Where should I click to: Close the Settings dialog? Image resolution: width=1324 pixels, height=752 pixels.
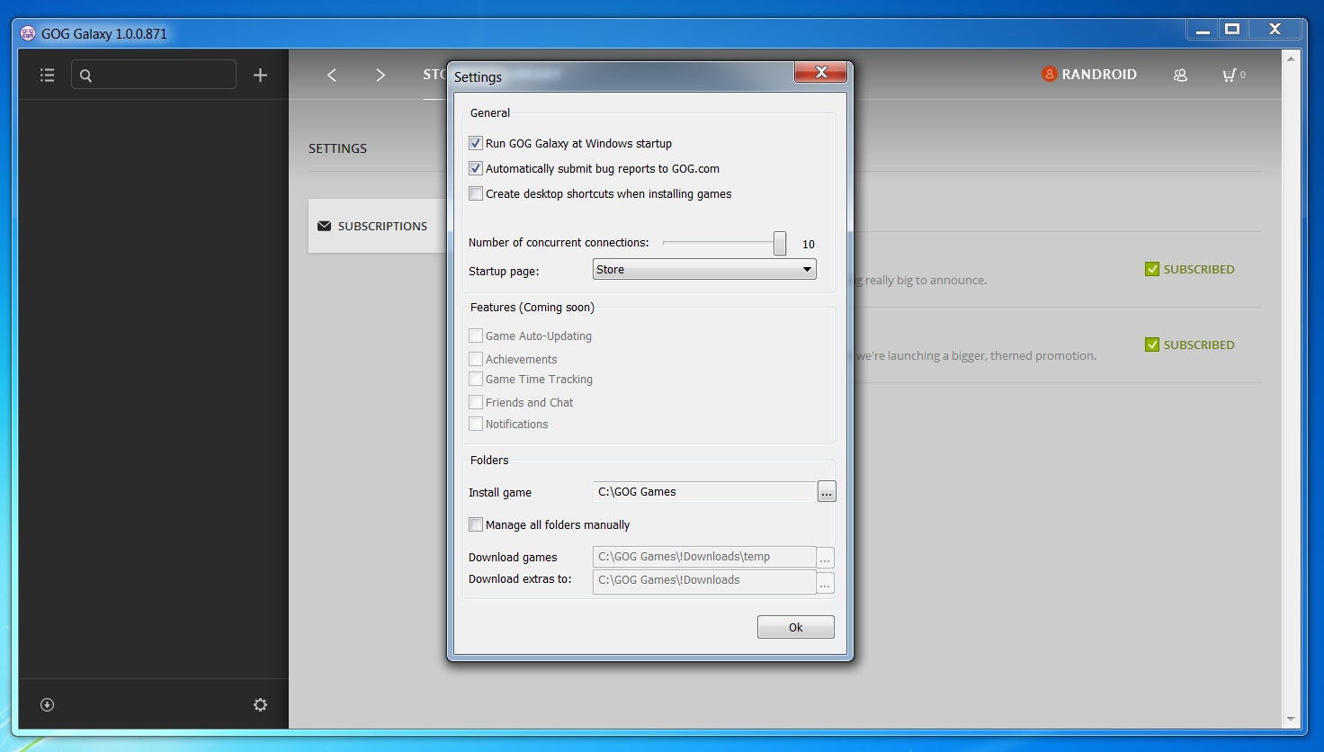pos(820,73)
